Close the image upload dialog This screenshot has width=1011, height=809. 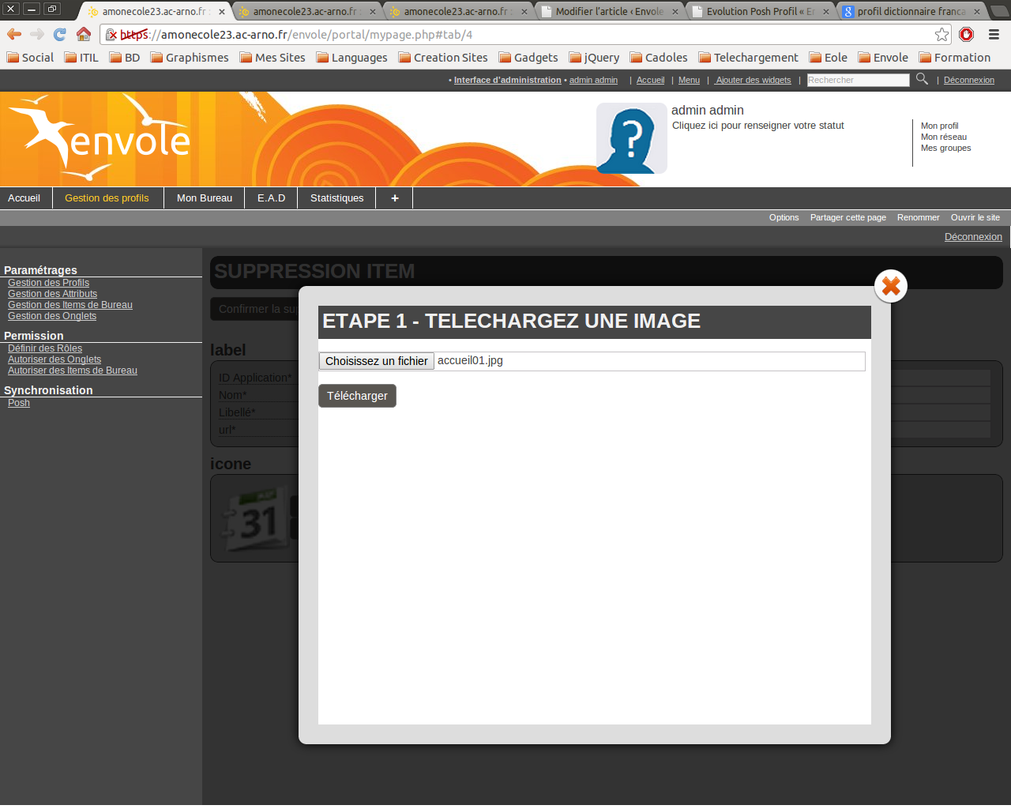click(x=890, y=286)
